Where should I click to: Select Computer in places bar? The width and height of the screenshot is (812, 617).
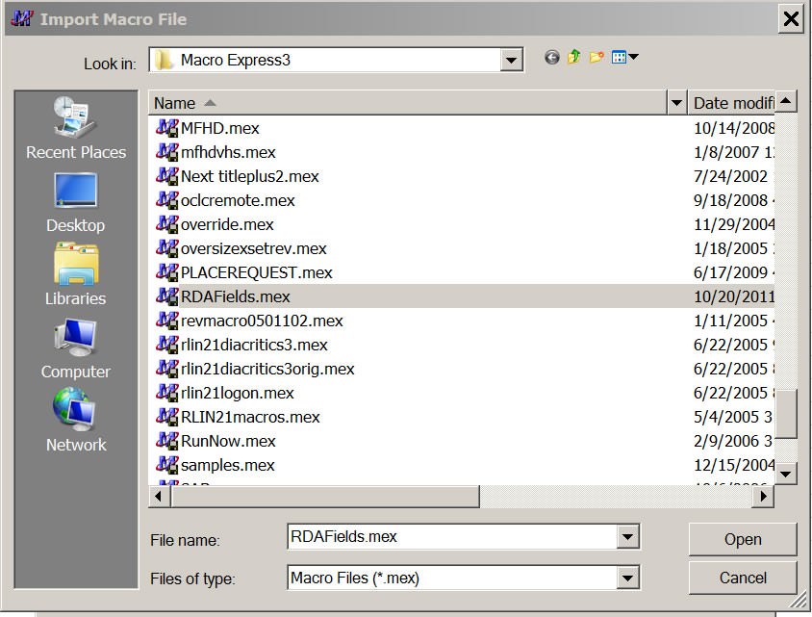coord(76,348)
